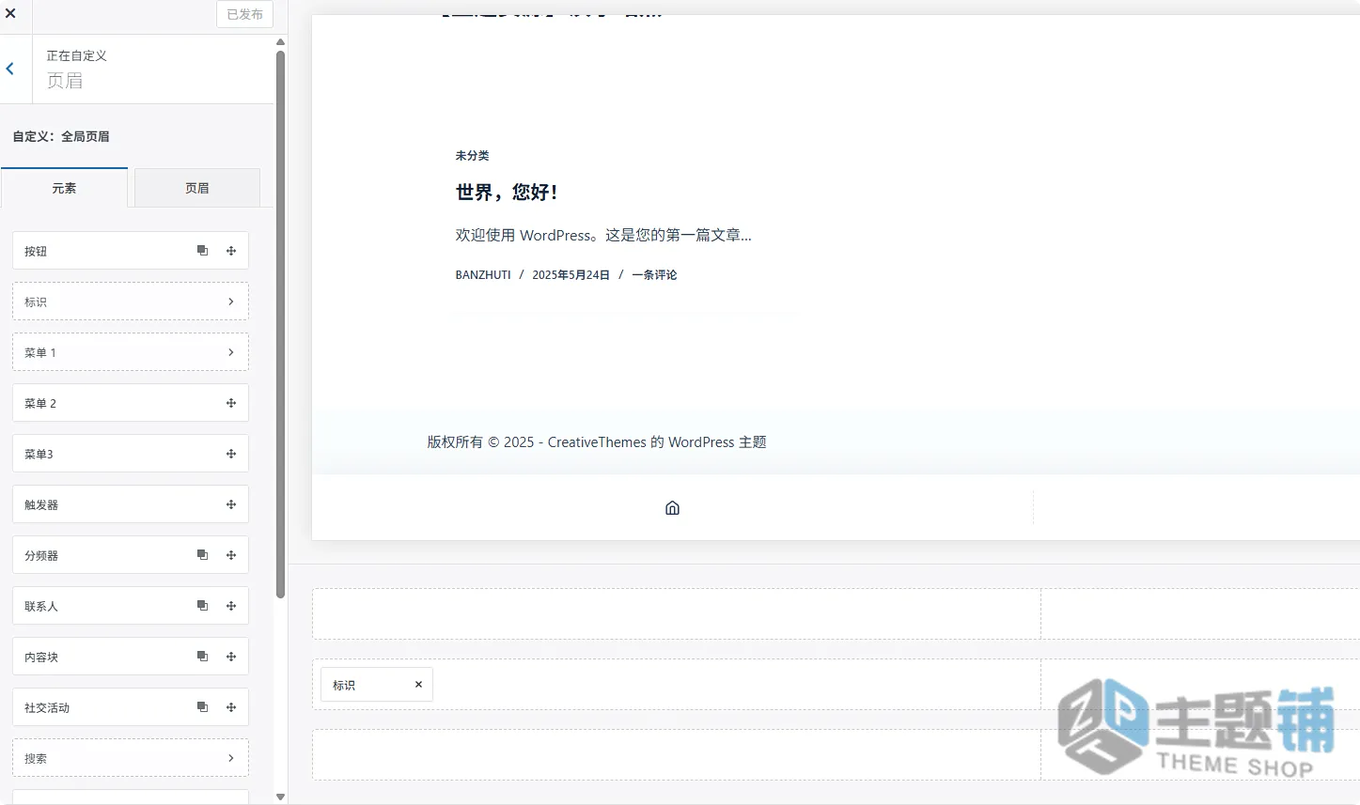Viewport: 1360px width, 805px height.
Task: Open the 一条评论 comments link
Action: point(654,274)
